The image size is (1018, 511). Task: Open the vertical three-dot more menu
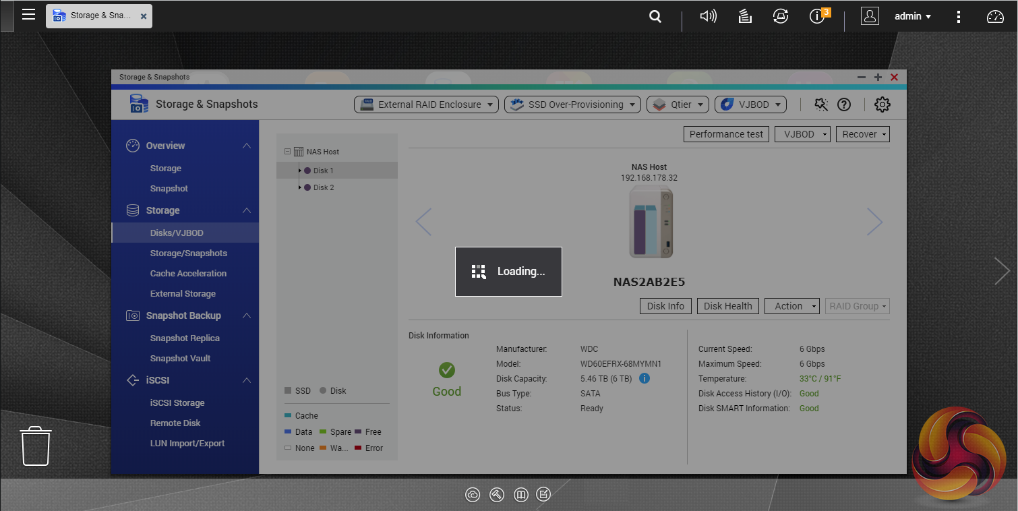pyautogui.click(x=959, y=17)
